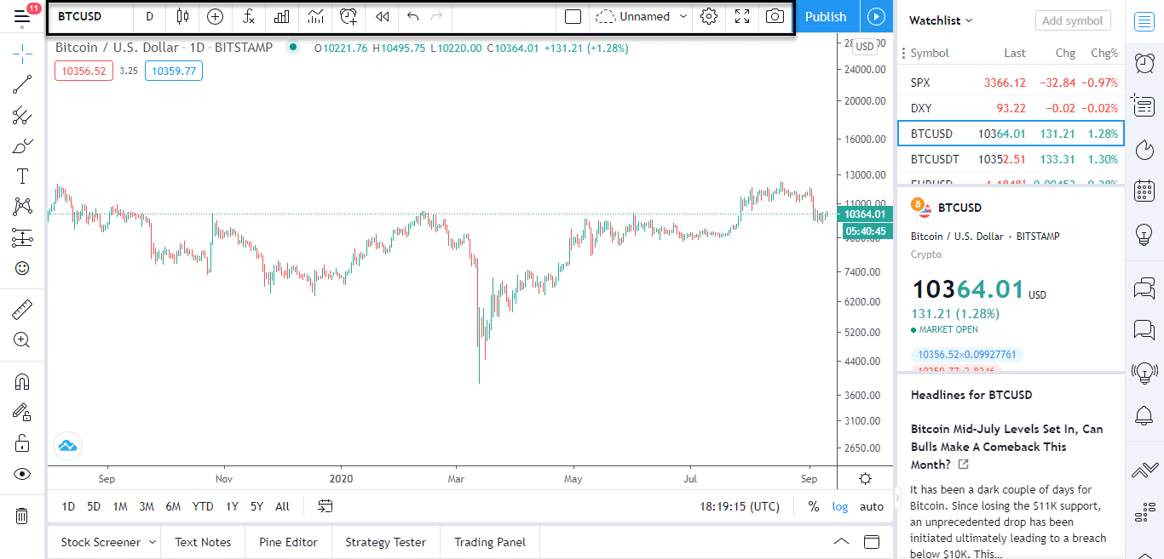Click the Publish button
This screenshot has width=1164, height=559.
pos(826,16)
